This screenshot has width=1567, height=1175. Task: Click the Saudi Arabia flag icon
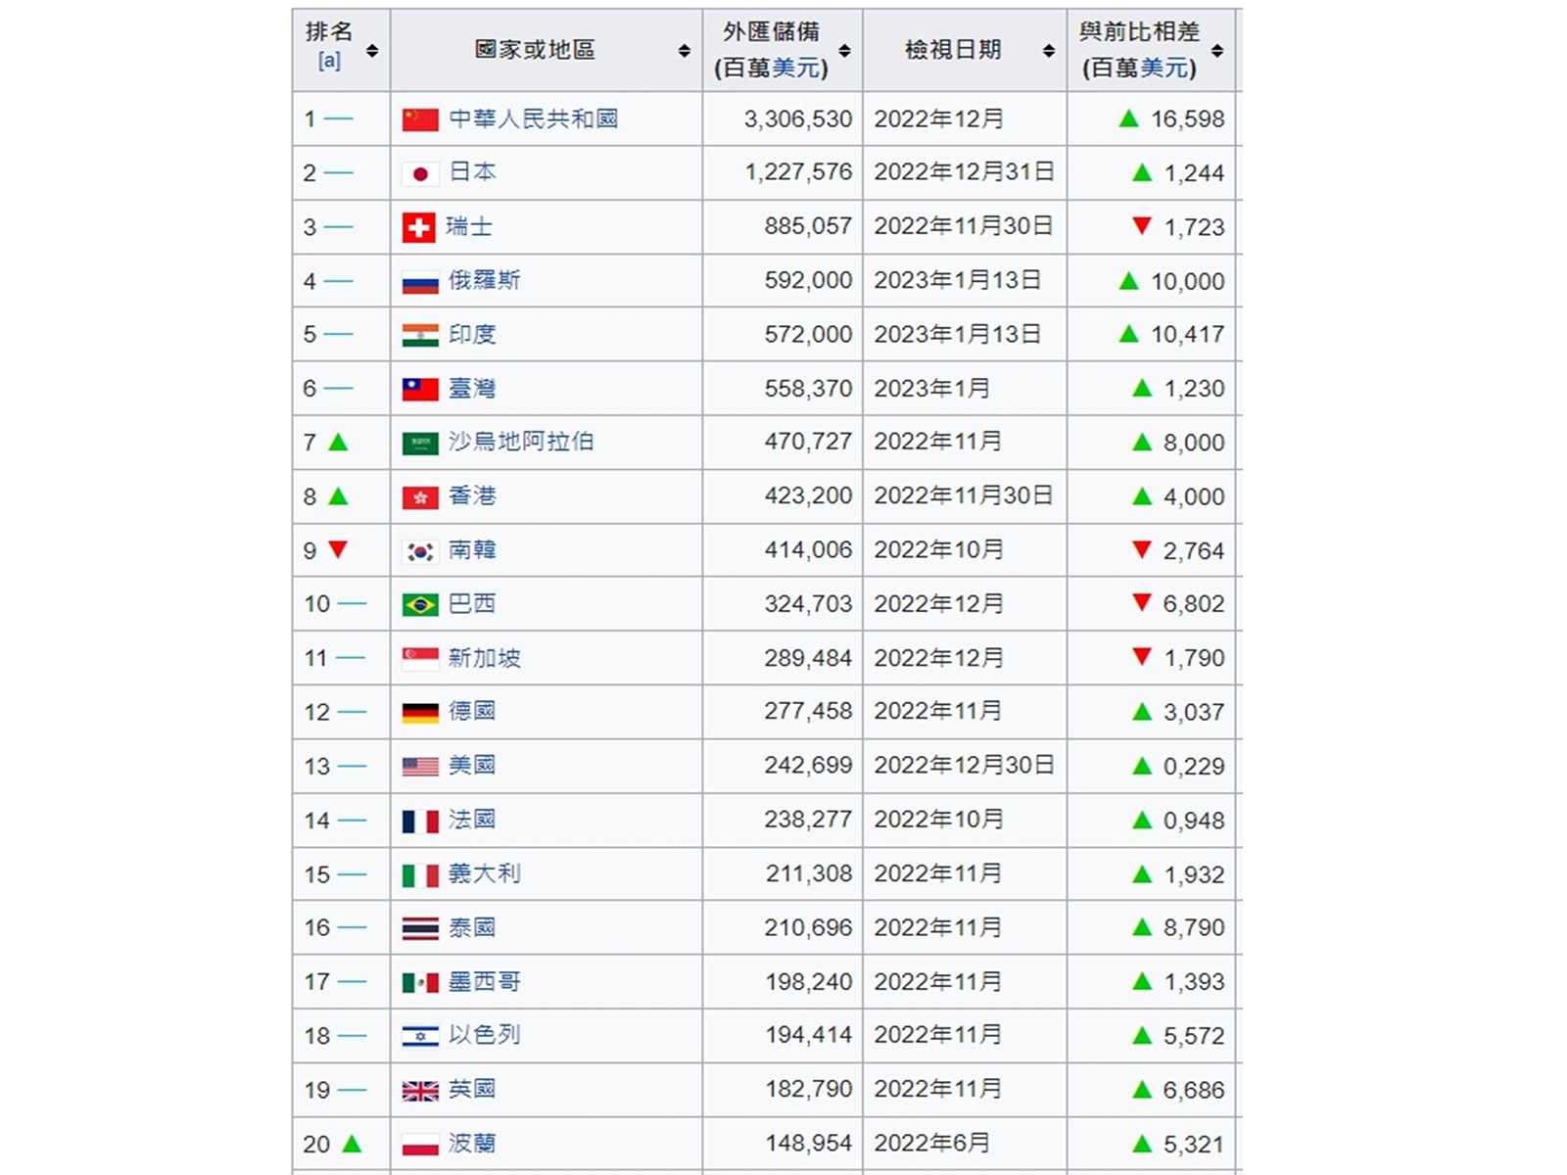click(419, 444)
